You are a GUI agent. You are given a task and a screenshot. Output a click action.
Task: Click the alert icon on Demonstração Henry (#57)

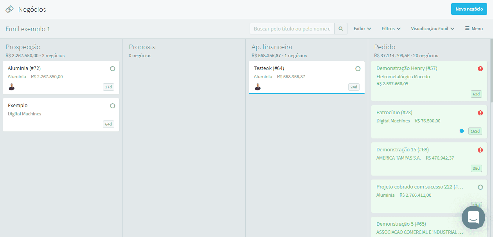(480, 68)
